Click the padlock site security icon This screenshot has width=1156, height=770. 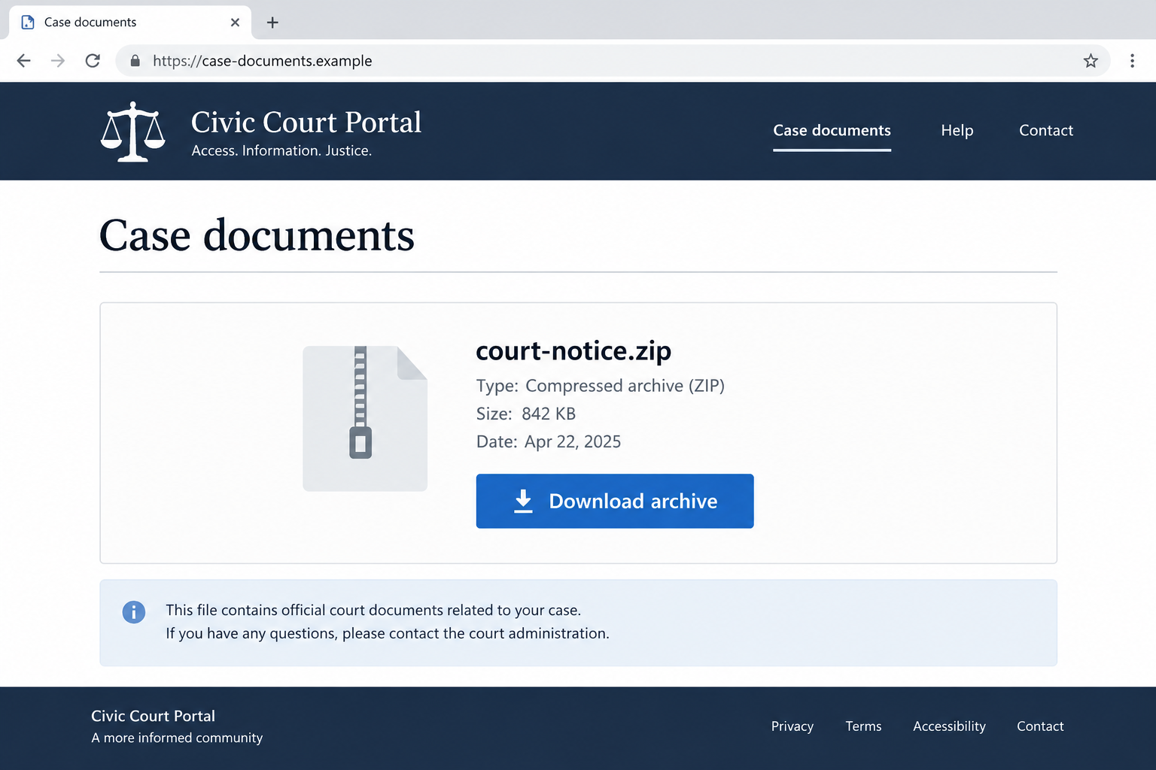pos(135,61)
